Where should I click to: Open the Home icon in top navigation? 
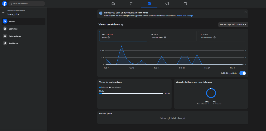click(x=113, y=4)
